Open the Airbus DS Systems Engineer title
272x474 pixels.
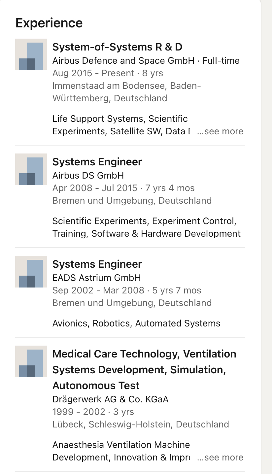[97, 162]
